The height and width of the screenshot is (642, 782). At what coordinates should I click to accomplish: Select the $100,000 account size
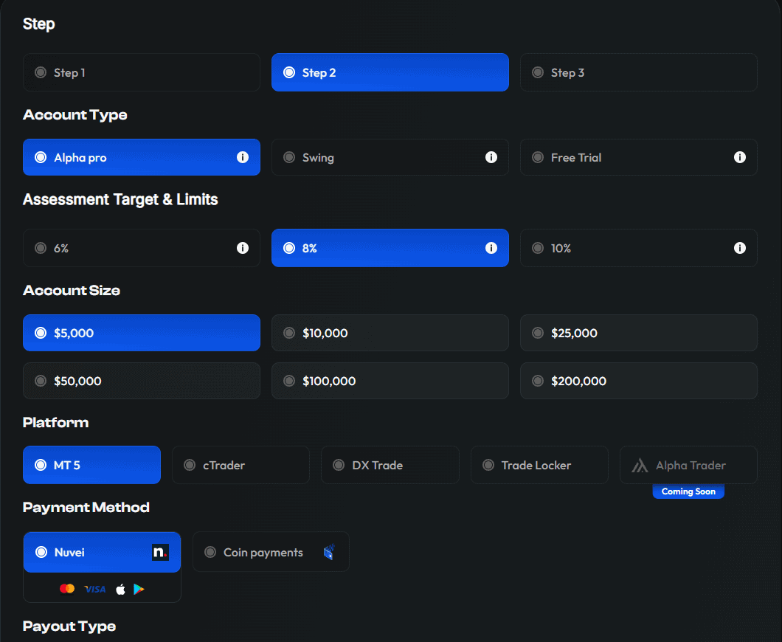[390, 381]
